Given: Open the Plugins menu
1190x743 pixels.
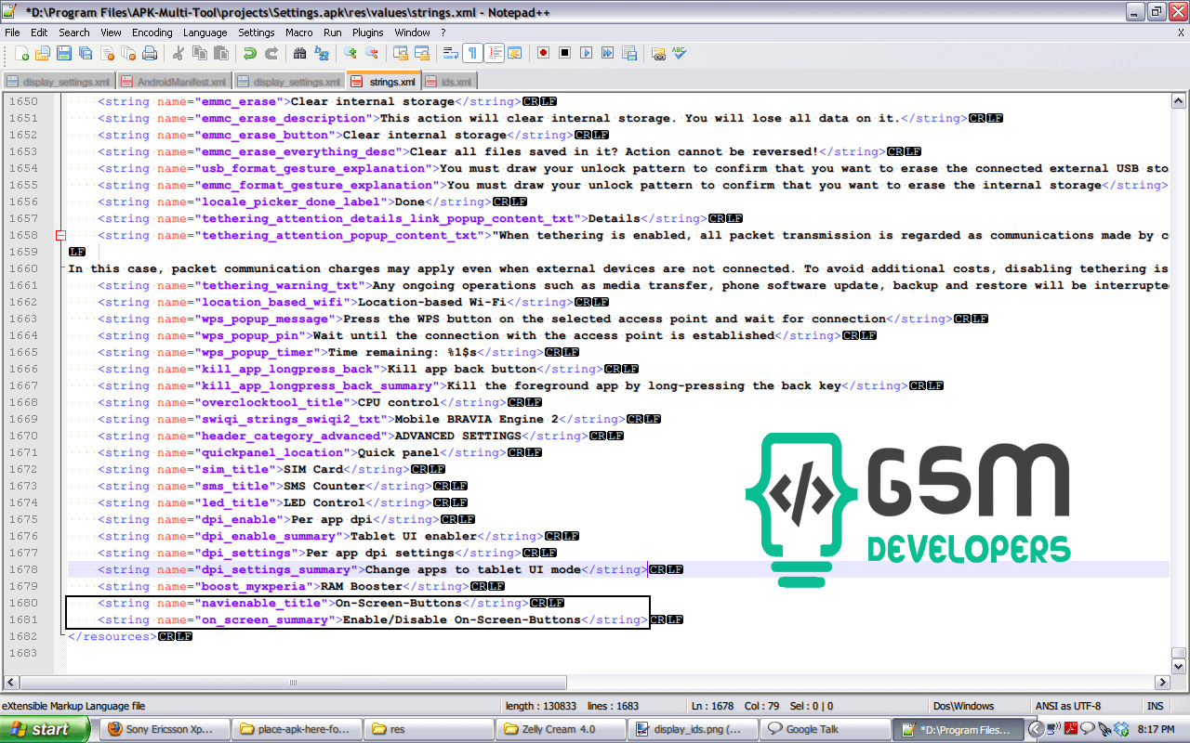Looking at the screenshot, I should pyautogui.click(x=368, y=33).
